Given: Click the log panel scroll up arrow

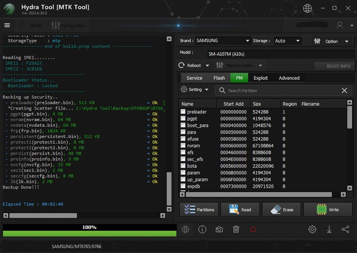Looking at the screenshot, I should coord(169,39).
